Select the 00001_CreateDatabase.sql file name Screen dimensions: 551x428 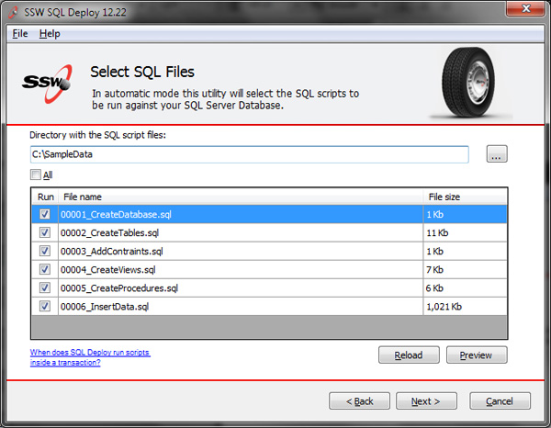[116, 214]
